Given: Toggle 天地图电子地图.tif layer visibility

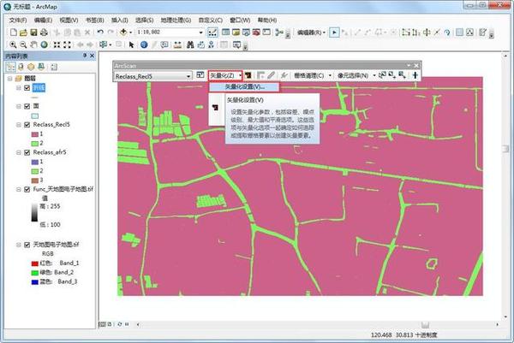Looking at the screenshot, I should 27,245.
